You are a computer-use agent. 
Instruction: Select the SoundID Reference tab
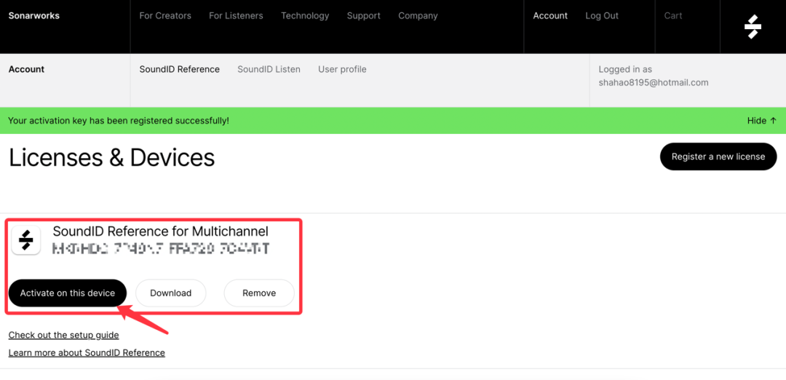click(179, 70)
